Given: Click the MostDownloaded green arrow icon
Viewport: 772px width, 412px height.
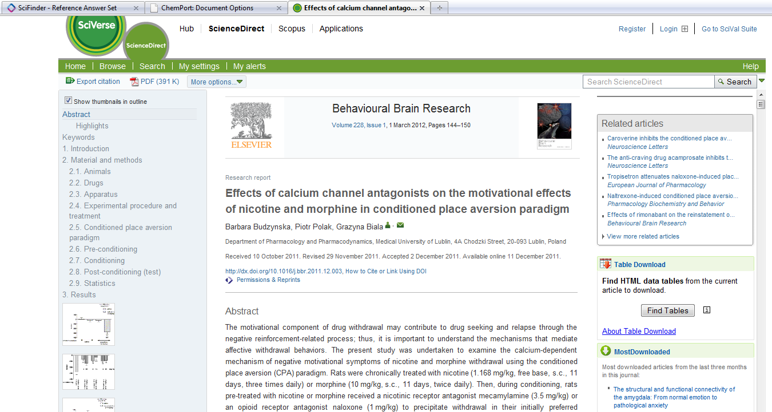Looking at the screenshot, I should 606,351.
